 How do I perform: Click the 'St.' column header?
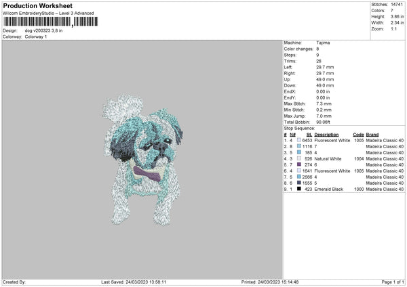click(x=309, y=135)
